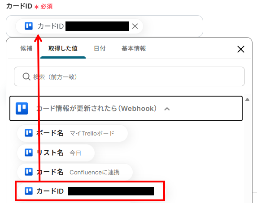Open the 基本情報 tab
This screenshot has width=257, height=203.
(x=134, y=49)
